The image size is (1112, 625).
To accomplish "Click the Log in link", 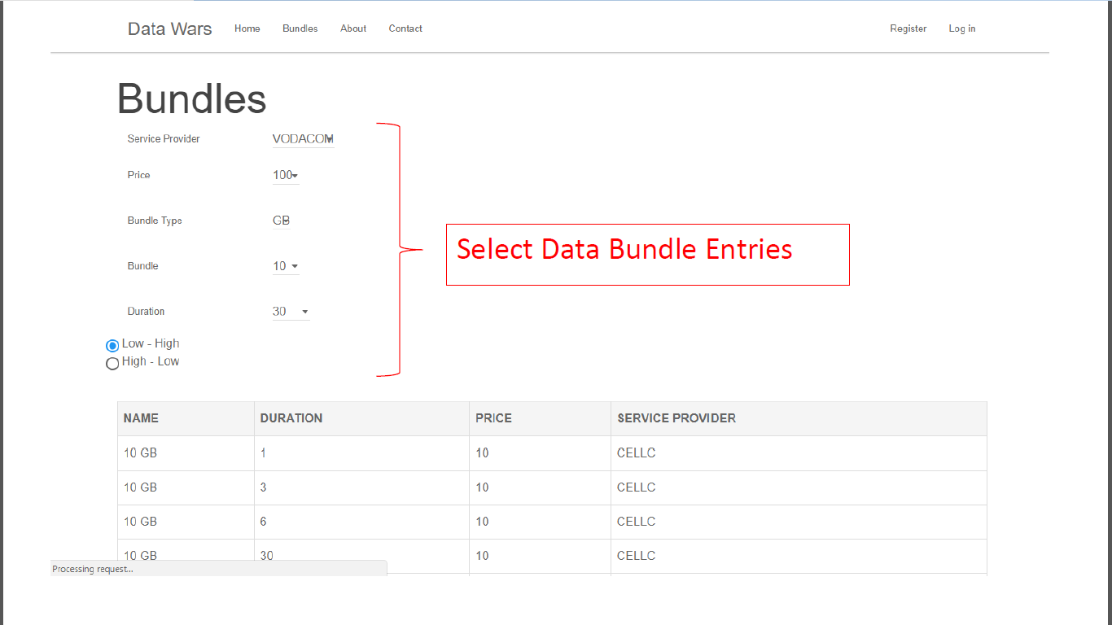I will (x=962, y=28).
